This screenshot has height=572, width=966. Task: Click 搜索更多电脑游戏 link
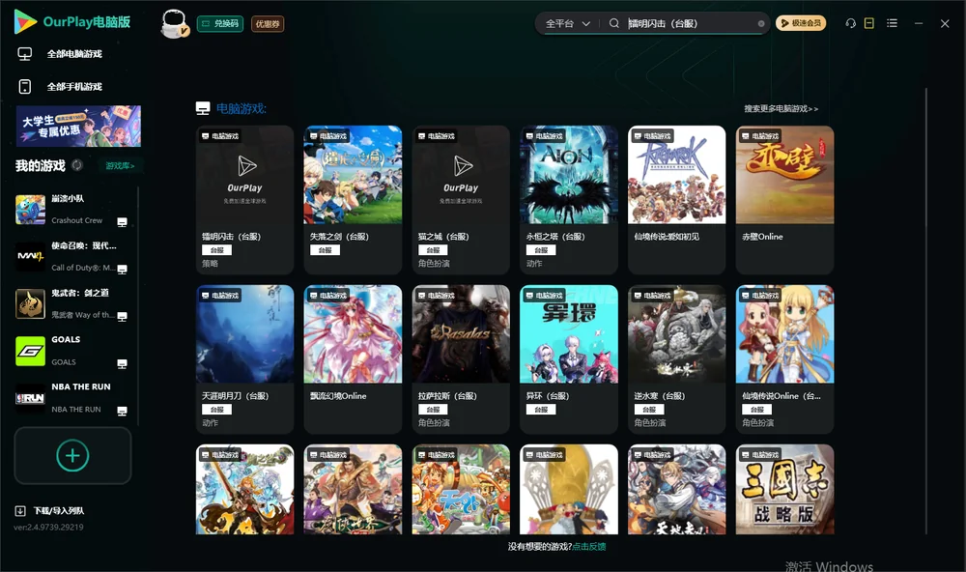pyautogui.click(x=781, y=109)
